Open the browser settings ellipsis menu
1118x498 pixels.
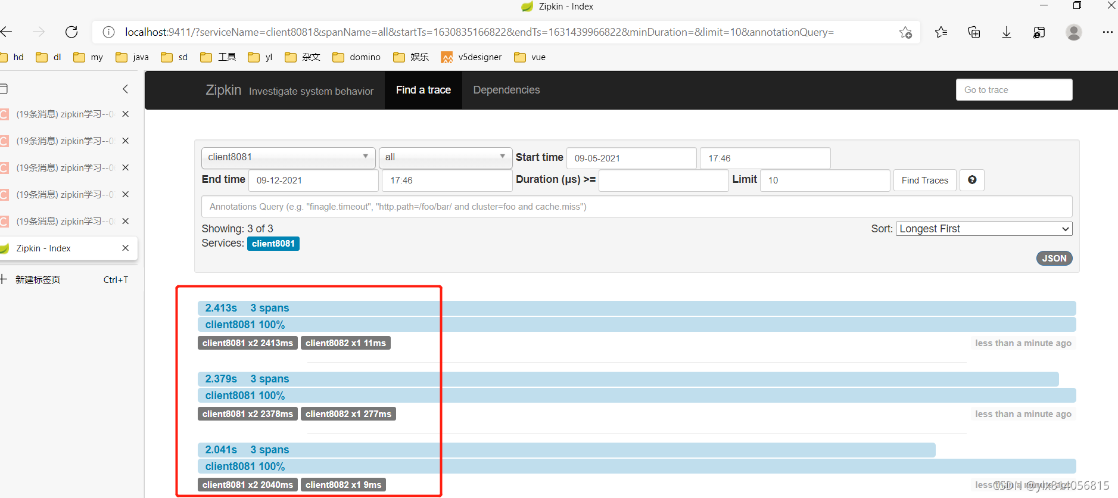click(x=1107, y=32)
